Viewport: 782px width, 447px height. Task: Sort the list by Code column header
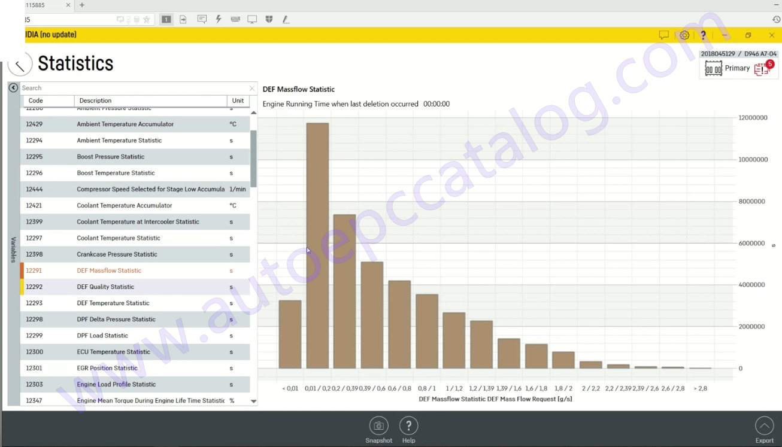(36, 101)
